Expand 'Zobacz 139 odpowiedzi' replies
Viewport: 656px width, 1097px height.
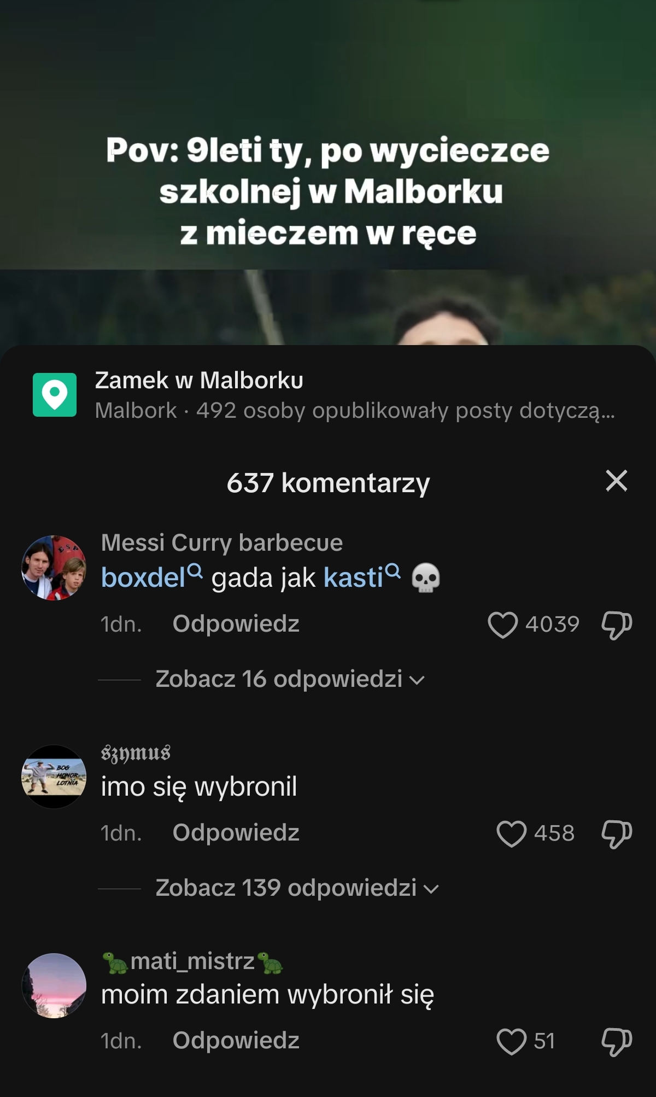coord(297,888)
